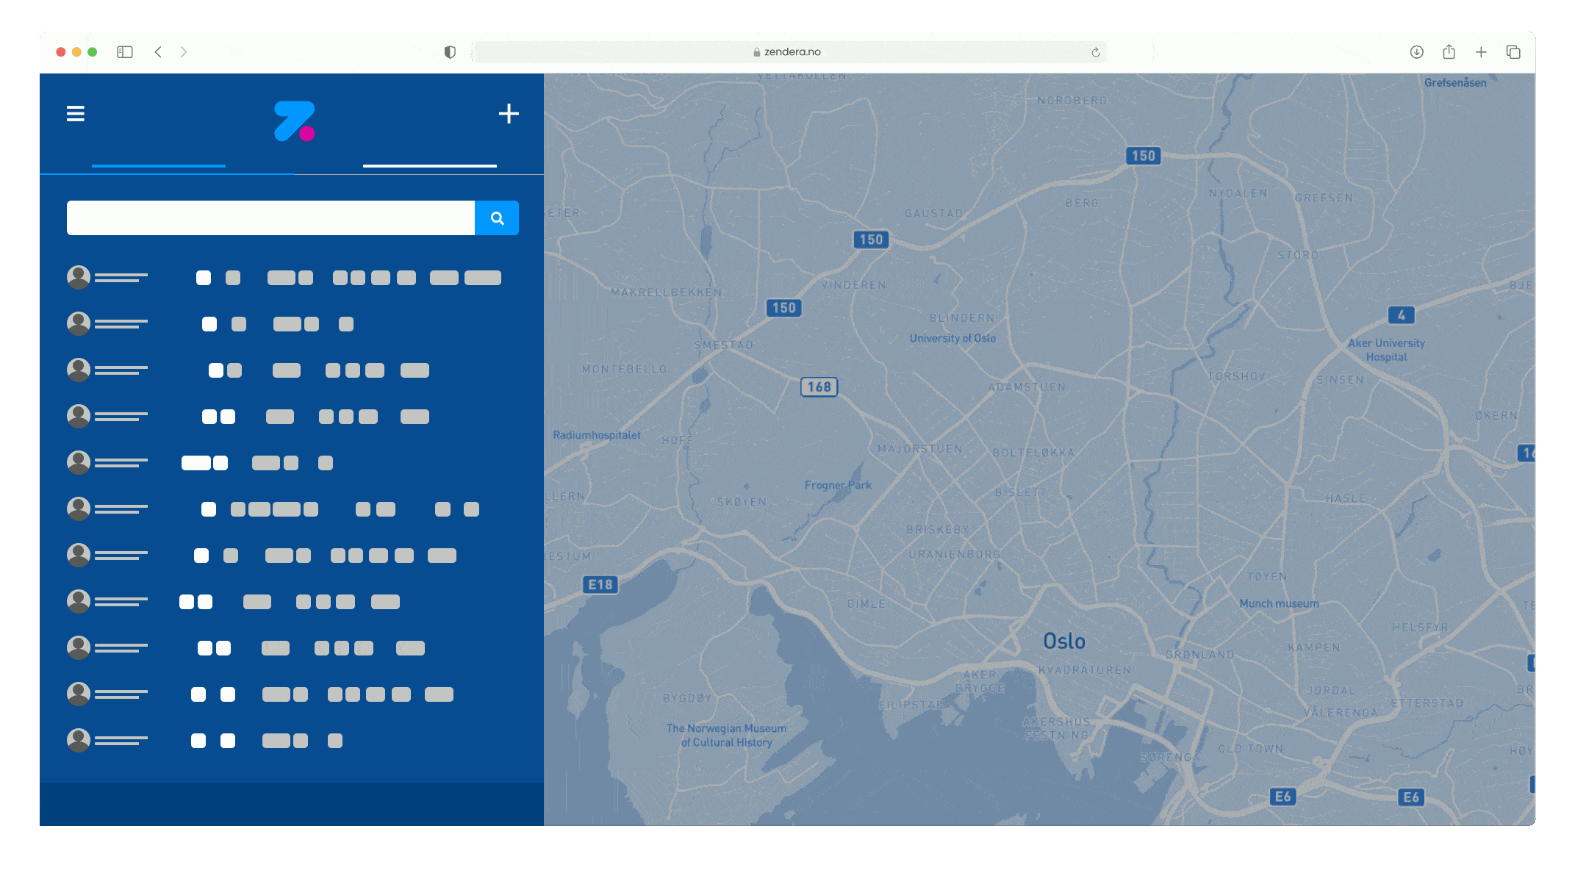This screenshot has height=873, width=1575.
Task: Select the blue-underlined left tab
Action: point(159,166)
